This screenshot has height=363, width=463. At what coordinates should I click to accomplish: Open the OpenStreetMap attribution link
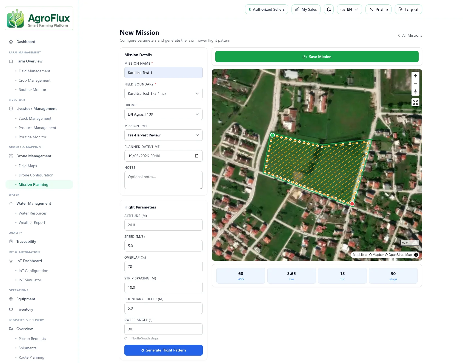398,255
